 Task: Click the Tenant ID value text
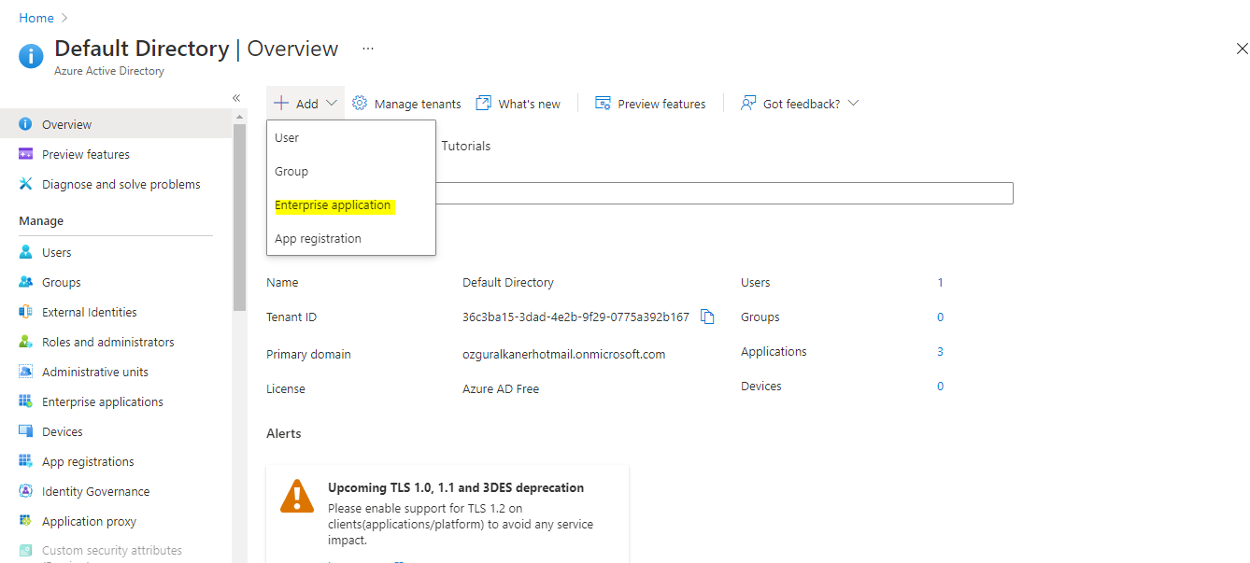[x=575, y=317]
